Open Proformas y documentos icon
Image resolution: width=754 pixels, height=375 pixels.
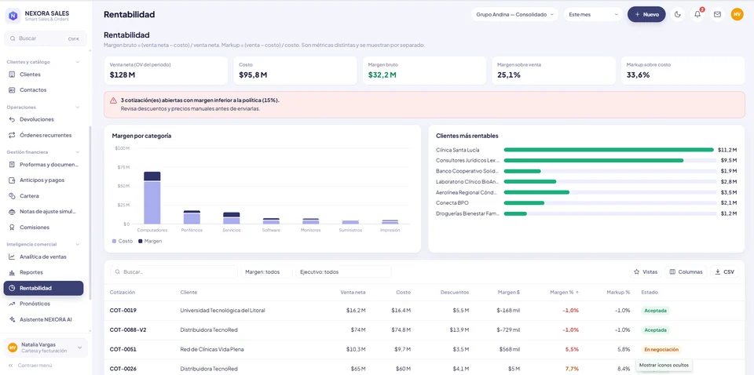12,164
